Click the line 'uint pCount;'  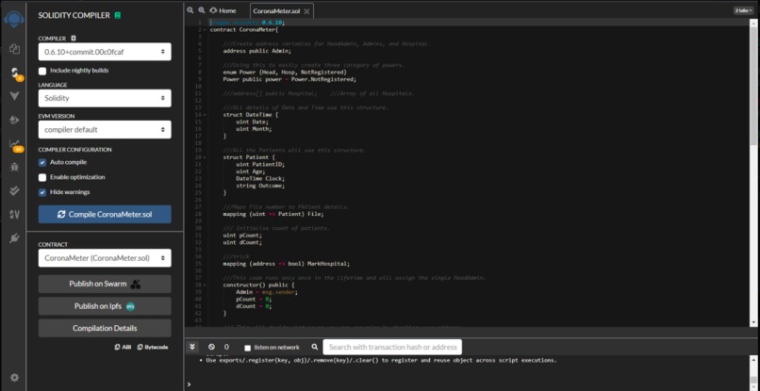coord(242,236)
